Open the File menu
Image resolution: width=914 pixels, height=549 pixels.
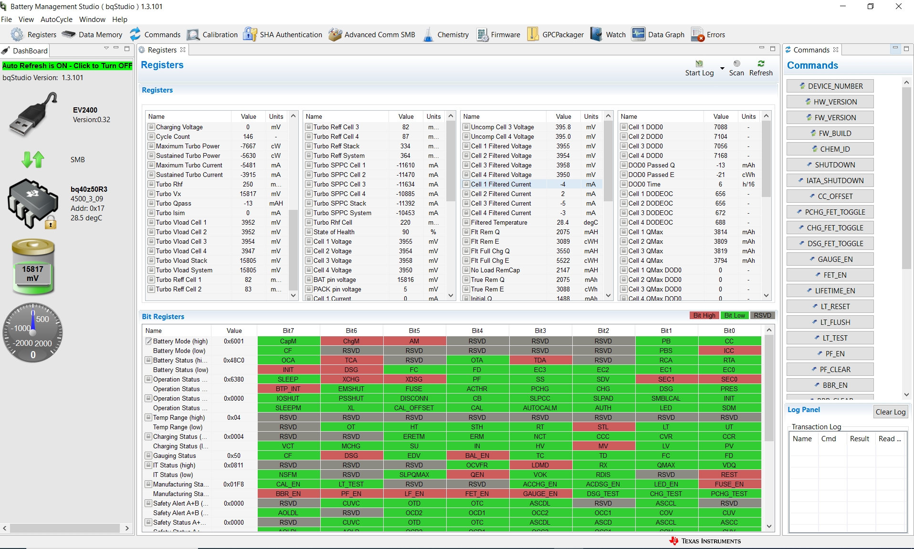[x=7, y=20]
